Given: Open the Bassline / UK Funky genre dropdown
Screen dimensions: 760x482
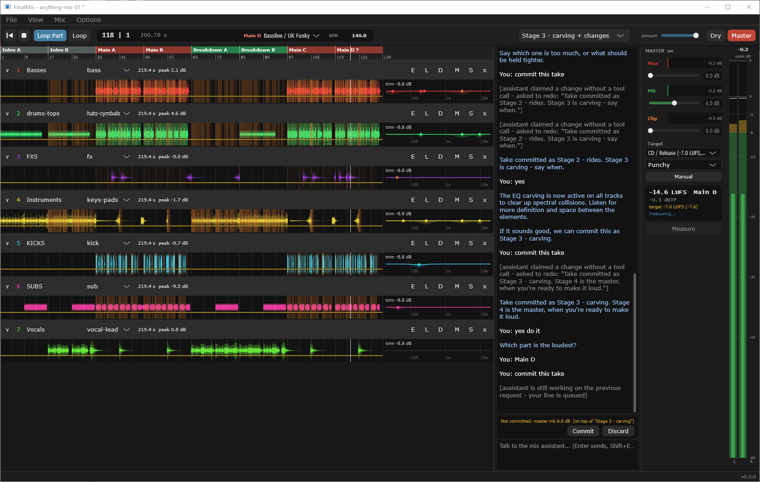Looking at the screenshot, I should pyautogui.click(x=291, y=35).
